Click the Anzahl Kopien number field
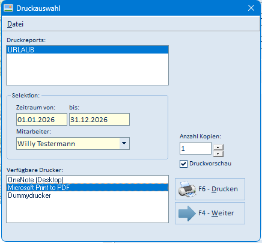The height and width of the screenshot is (243, 262). pos(195,149)
